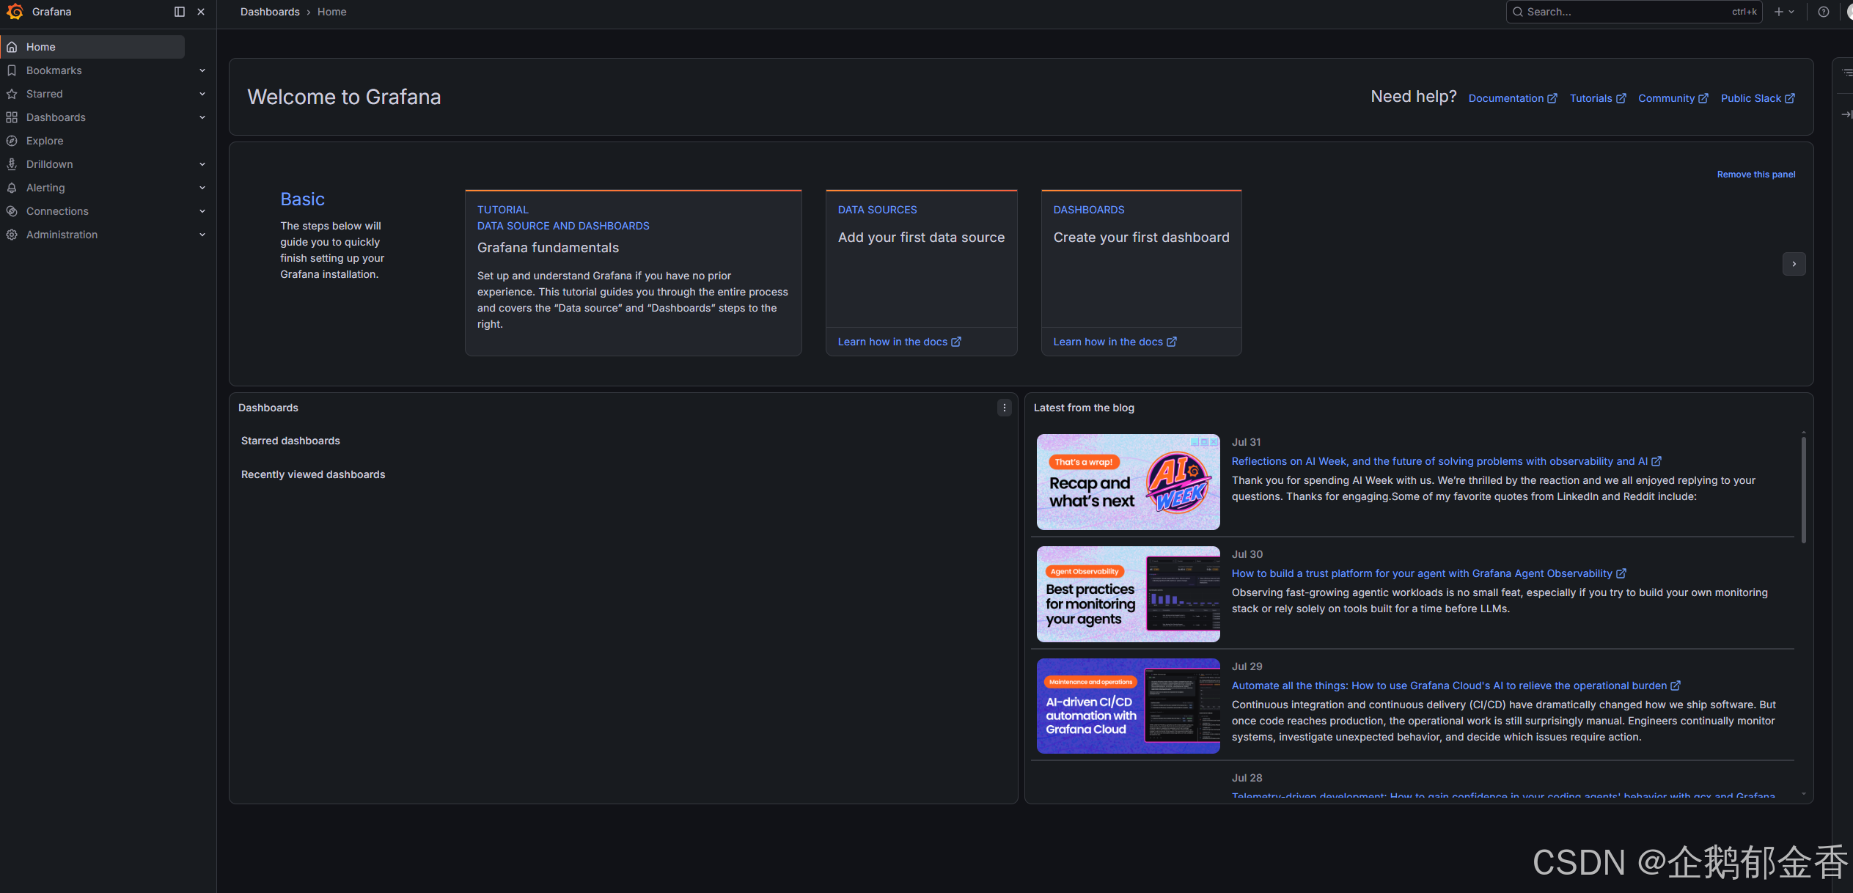
Task: Click the Connections icon in the sidebar
Action: tap(12, 211)
